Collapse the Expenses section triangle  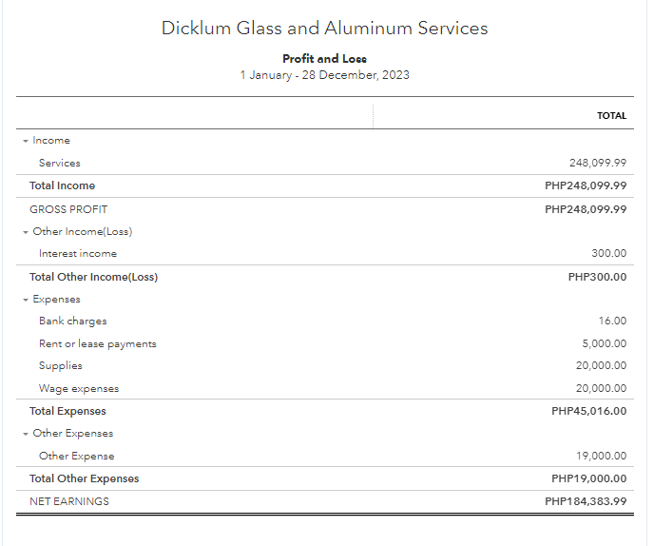[x=26, y=300]
